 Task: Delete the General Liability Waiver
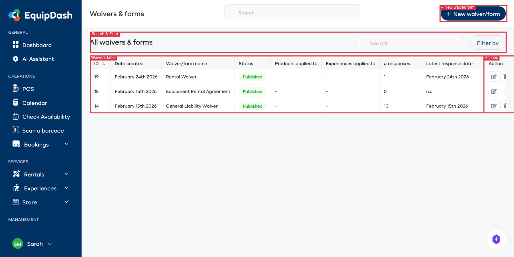tap(505, 106)
